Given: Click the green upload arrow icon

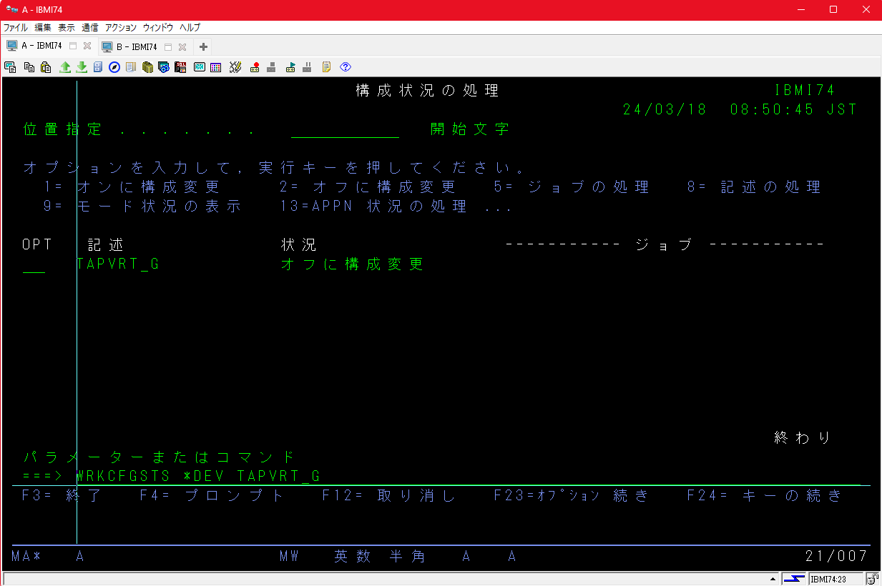Looking at the screenshot, I should [65, 67].
